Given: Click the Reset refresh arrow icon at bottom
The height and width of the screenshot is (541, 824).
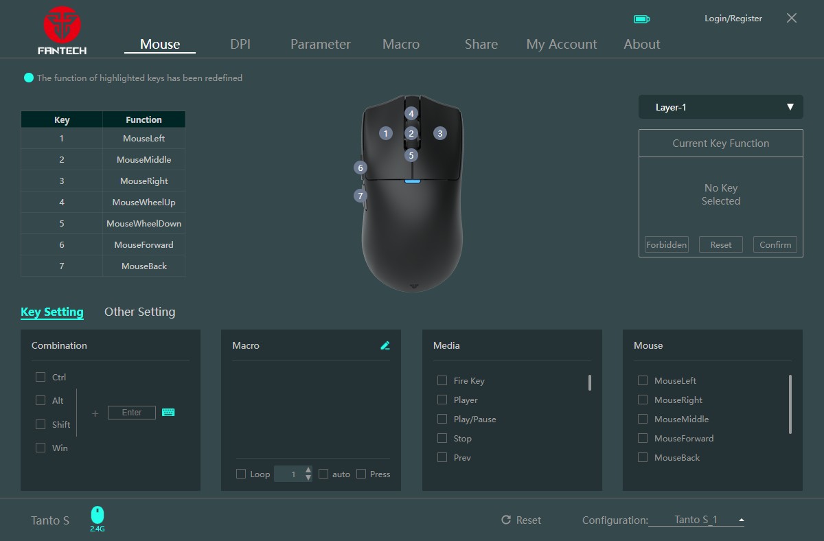Looking at the screenshot, I should pos(507,520).
